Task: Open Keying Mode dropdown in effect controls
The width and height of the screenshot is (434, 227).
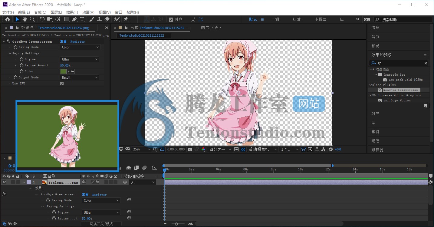Action: (x=80, y=47)
